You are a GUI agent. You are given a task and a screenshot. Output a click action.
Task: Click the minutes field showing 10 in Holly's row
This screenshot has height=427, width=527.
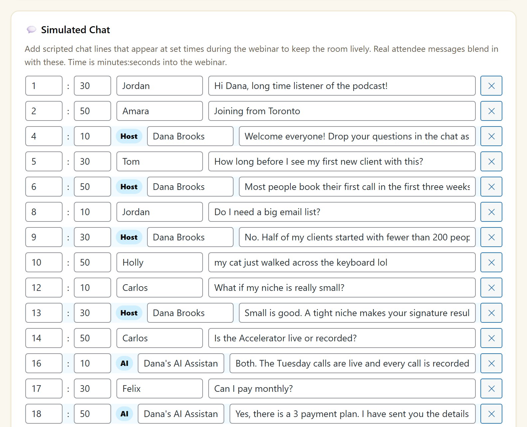[44, 262]
